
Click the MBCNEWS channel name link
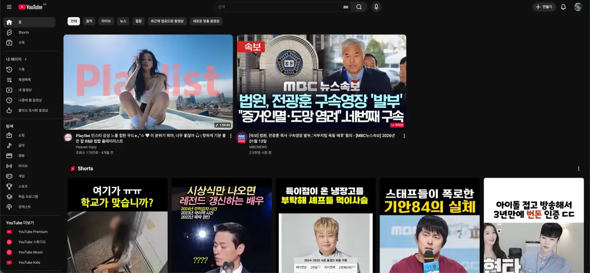[258, 147]
